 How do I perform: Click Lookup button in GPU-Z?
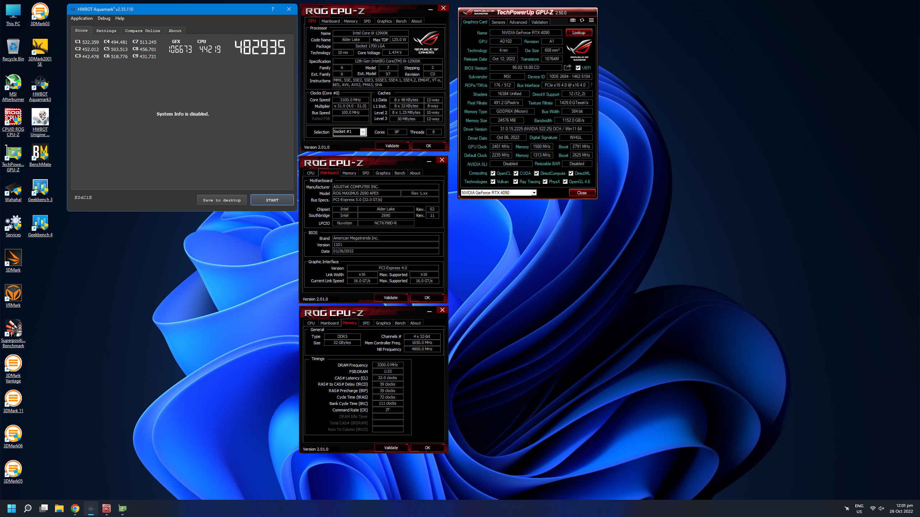[x=579, y=33]
